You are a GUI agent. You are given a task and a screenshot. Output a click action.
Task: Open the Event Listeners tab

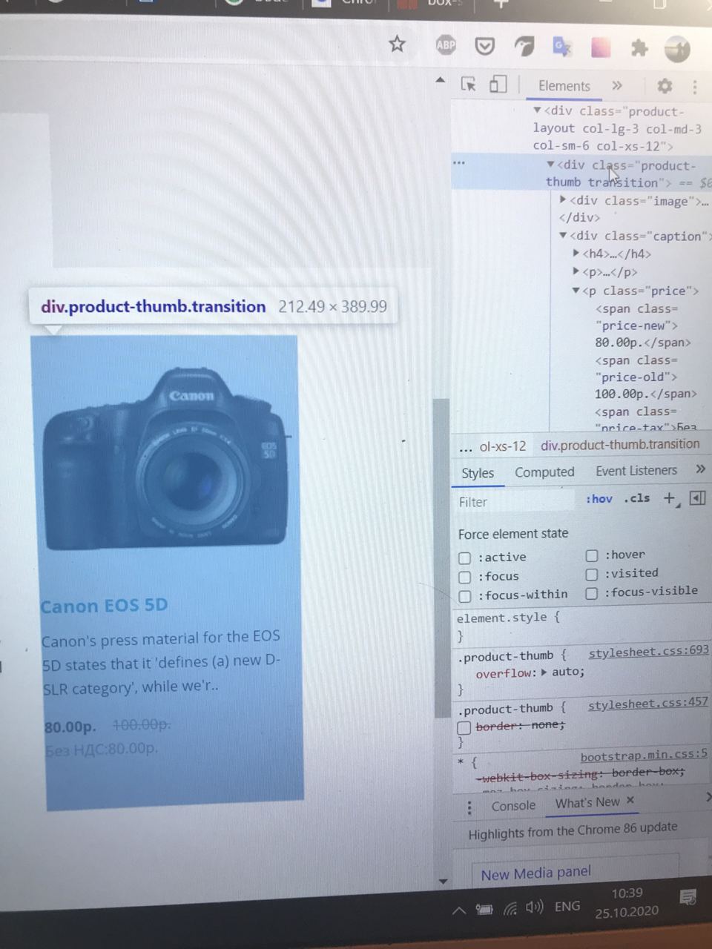(636, 470)
